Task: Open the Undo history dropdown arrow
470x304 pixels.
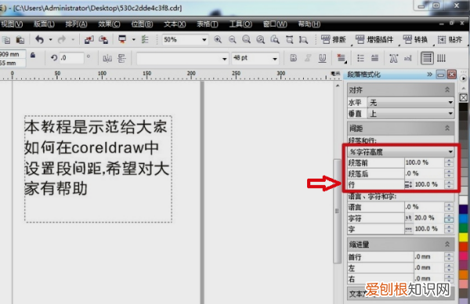Action: tap(50, 40)
